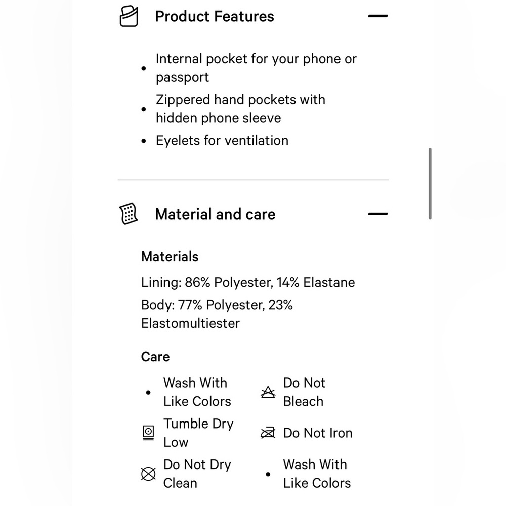
Task: Click the Body composition text
Action: tap(217, 314)
